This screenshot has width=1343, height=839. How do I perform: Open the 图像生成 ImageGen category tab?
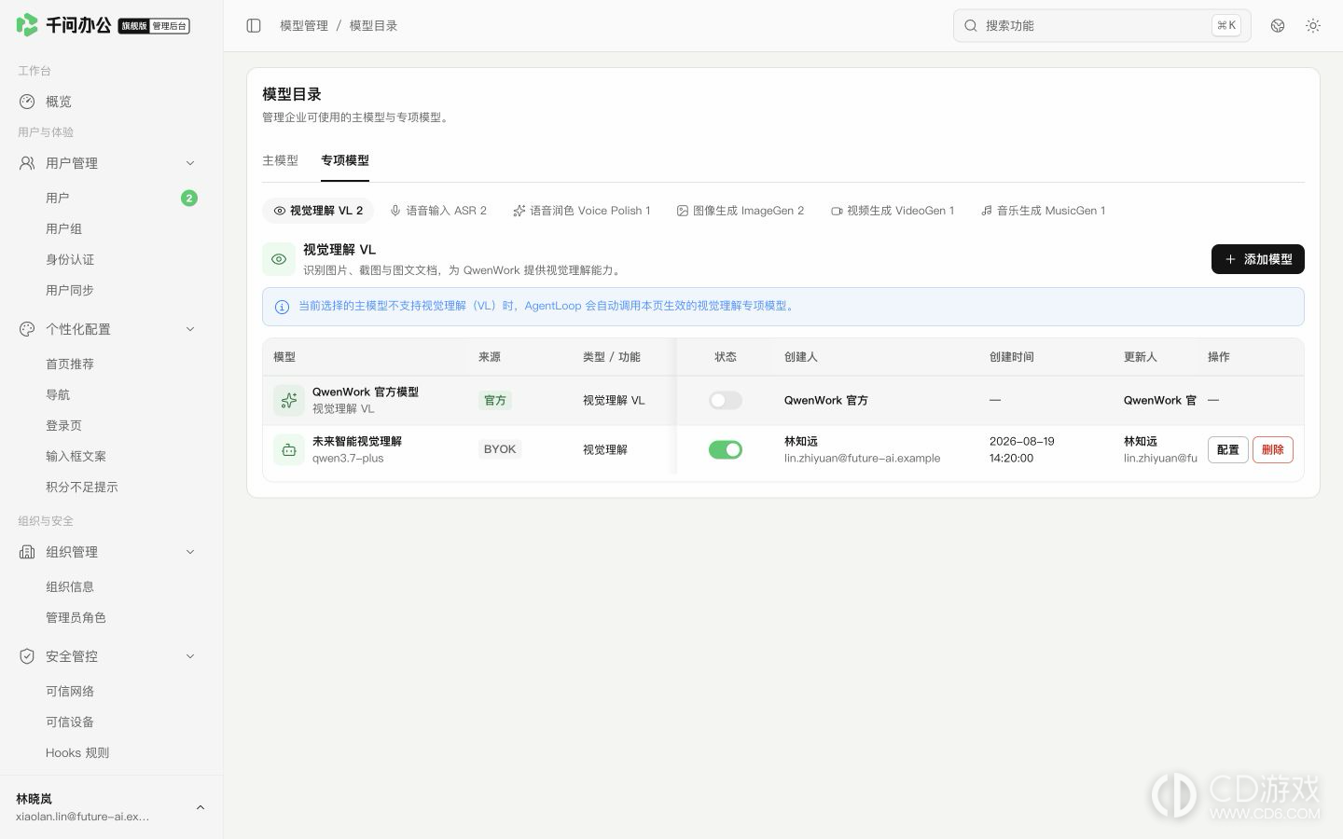tap(741, 211)
